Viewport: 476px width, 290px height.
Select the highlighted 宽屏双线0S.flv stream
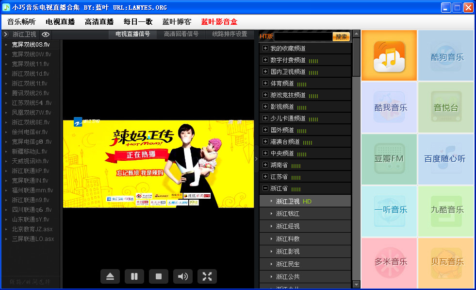(30, 44)
